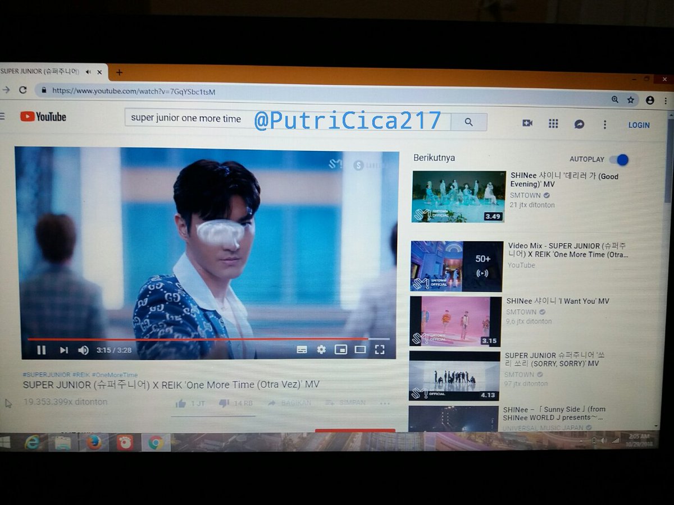Click the SMTOWN channel under Good Evening
Screen dimensions: 674x505
[526, 195]
